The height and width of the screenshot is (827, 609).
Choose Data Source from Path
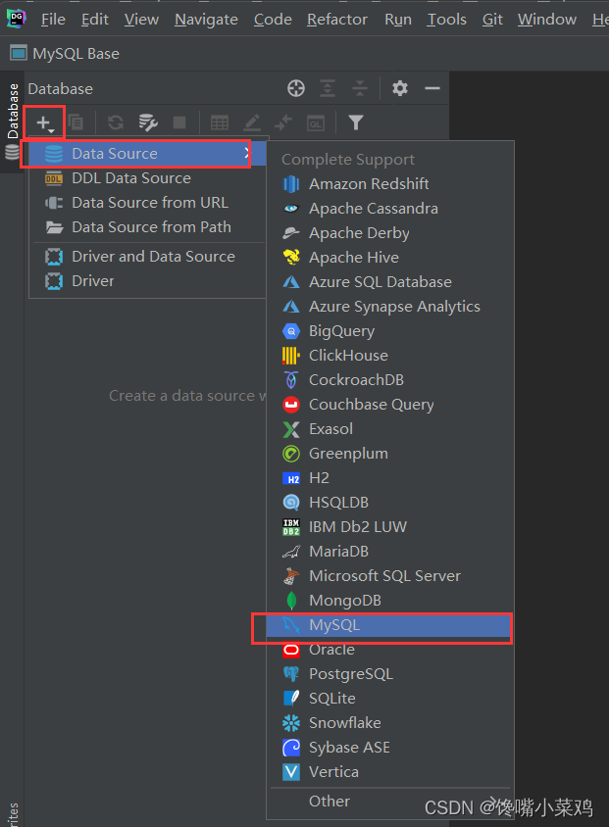point(147,226)
